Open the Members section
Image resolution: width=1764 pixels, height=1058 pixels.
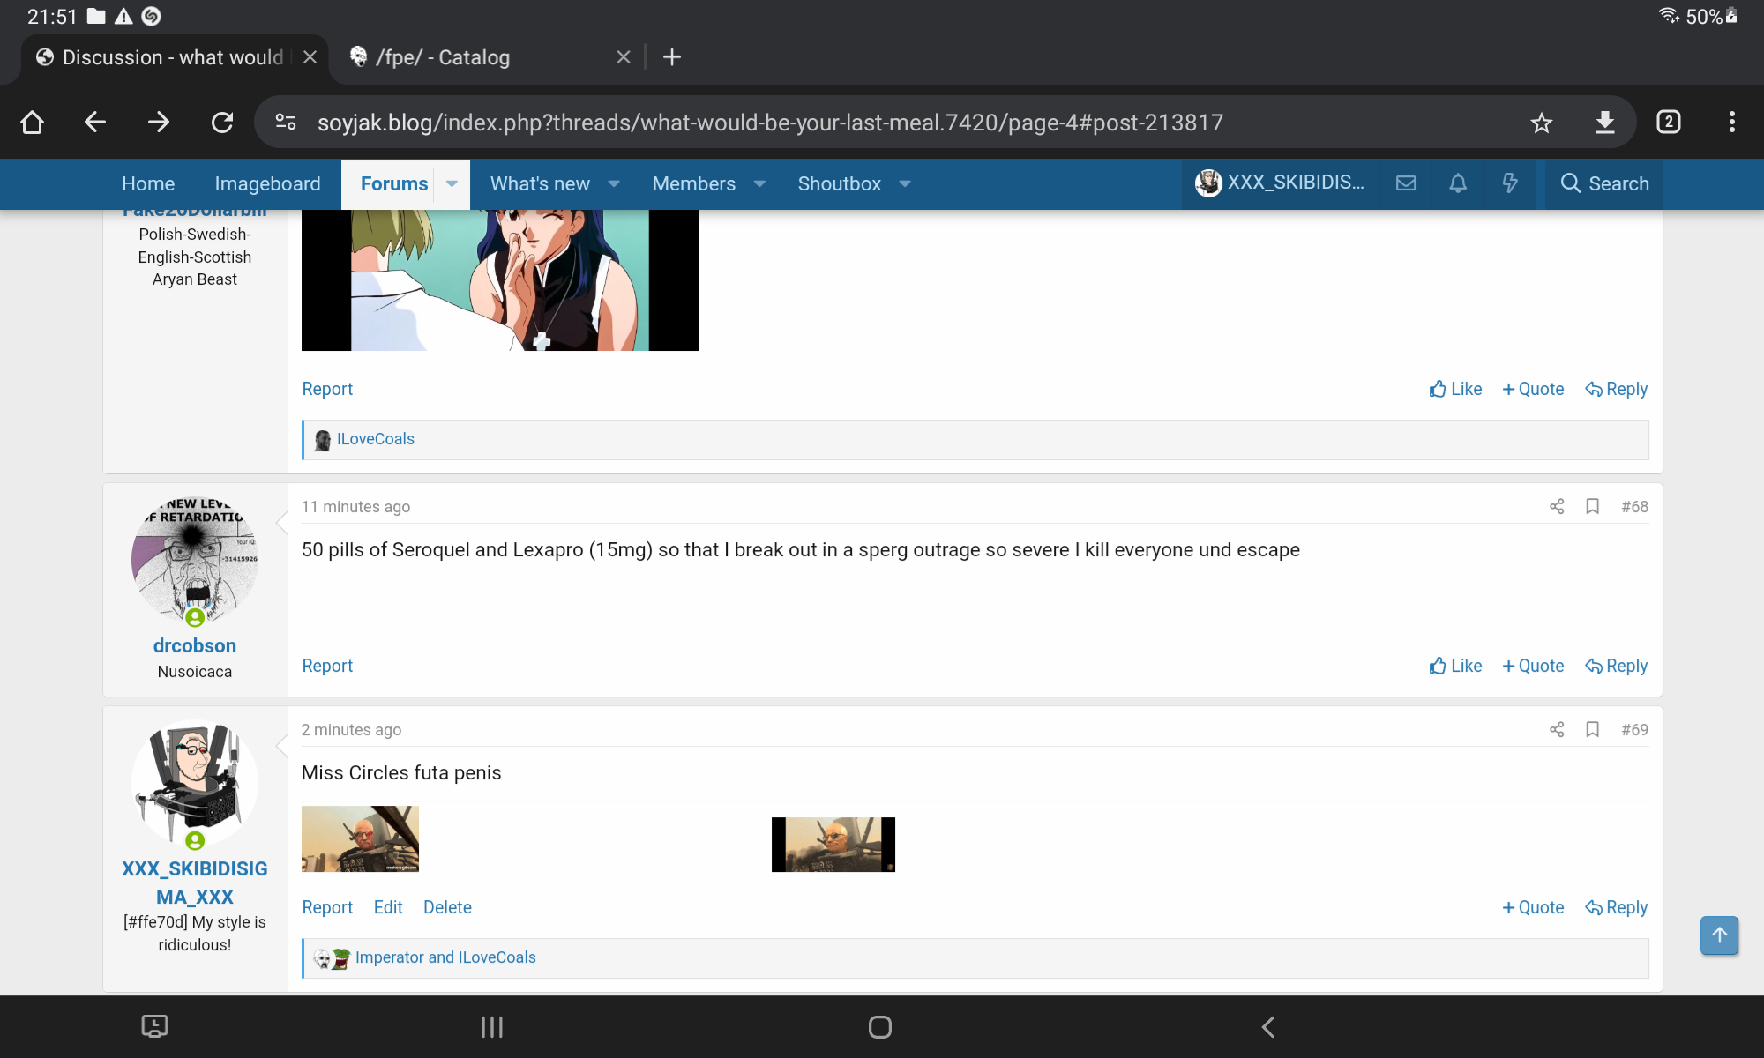tap(693, 183)
